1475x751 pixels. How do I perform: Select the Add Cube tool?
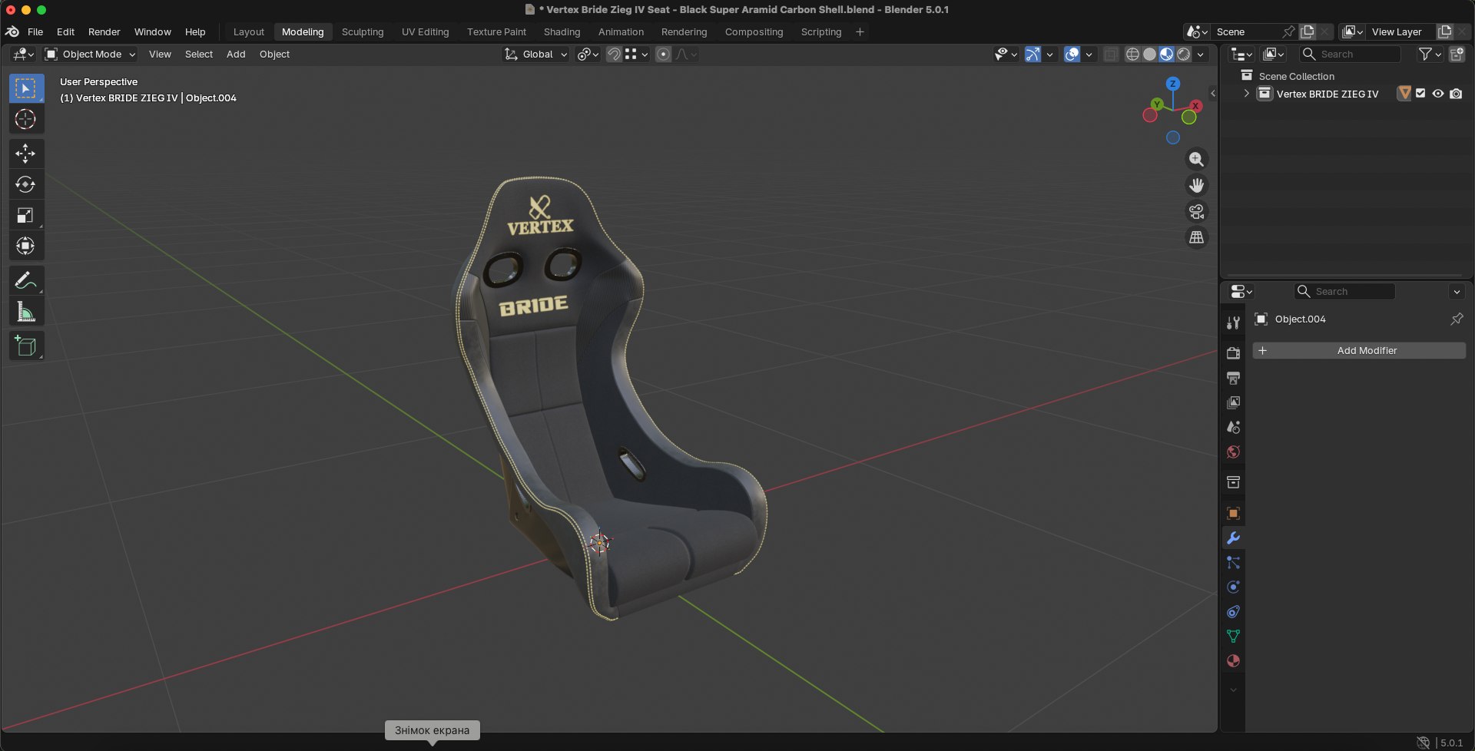pos(26,346)
